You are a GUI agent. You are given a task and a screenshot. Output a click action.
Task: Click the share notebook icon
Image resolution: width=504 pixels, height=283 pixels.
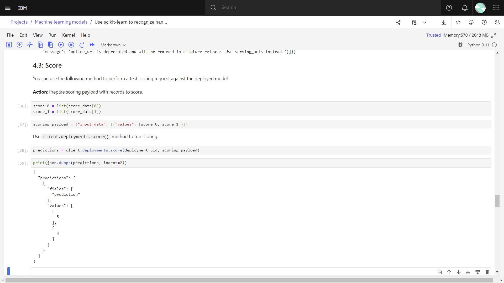coord(398,23)
